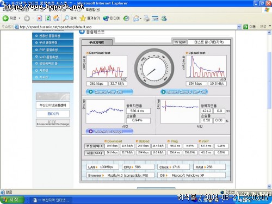272x204 pixels.
Task: Open the Messenger icon in toolbar
Action: click(x=164, y=18)
